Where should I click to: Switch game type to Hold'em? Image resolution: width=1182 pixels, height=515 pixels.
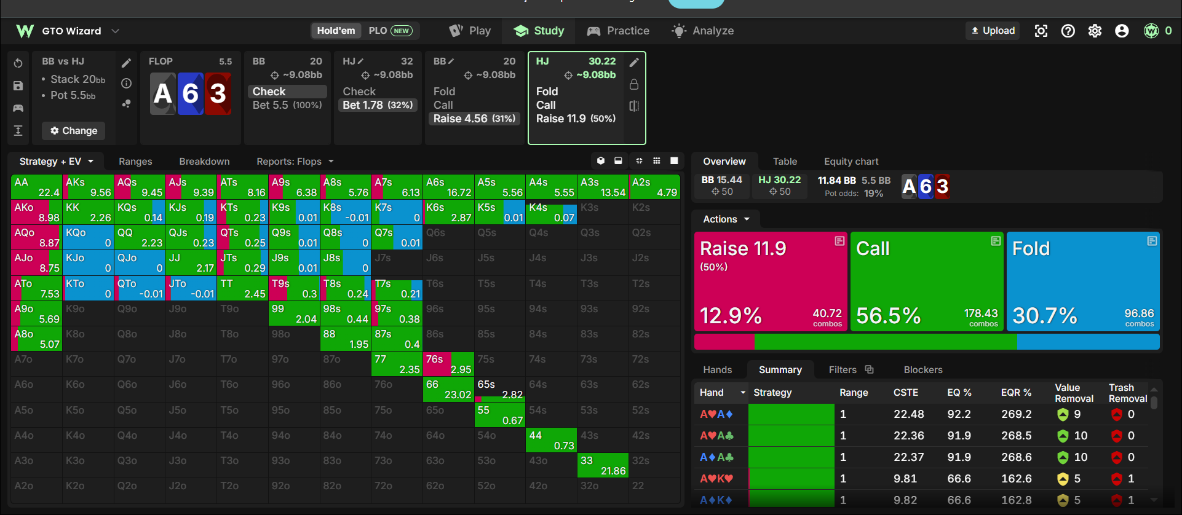click(x=336, y=31)
